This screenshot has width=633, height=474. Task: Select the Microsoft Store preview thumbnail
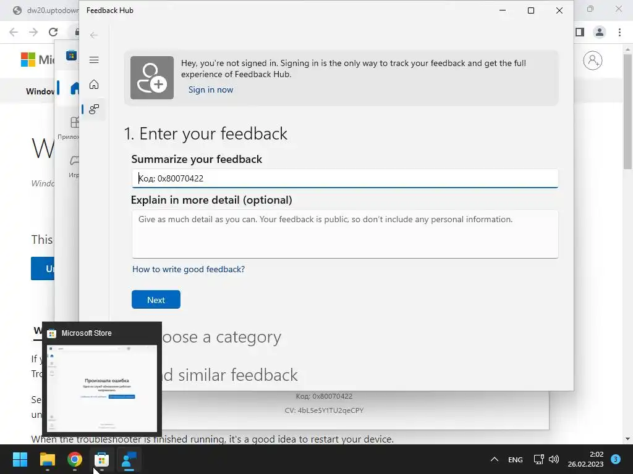coord(102,388)
